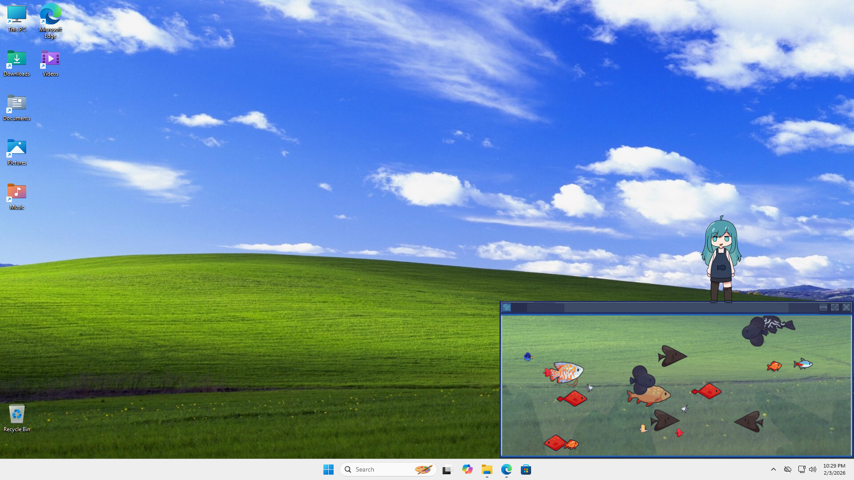Open the Downloads folder icon

pyautogui.click(x=16, y=60)
